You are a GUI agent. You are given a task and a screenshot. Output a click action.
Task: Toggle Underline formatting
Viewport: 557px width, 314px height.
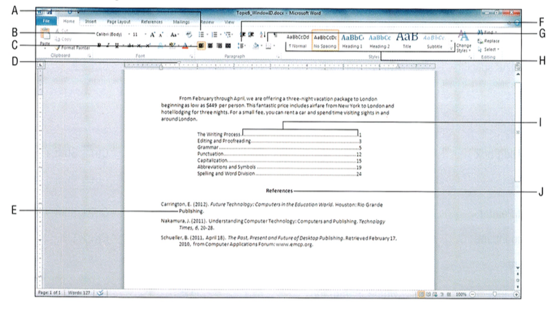click(116, 45)
